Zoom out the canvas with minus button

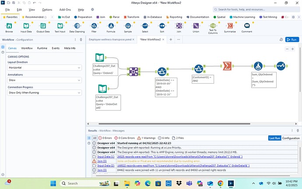click(x=287, y=49)
